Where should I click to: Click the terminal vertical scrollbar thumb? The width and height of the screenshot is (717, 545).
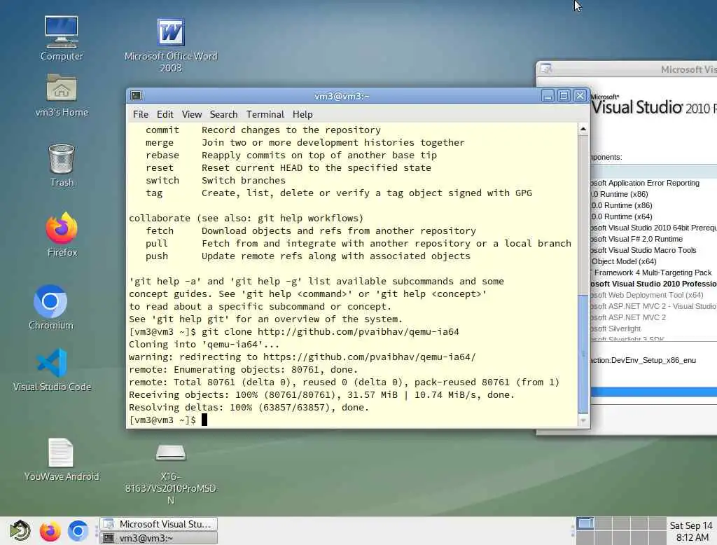(583, 354)
